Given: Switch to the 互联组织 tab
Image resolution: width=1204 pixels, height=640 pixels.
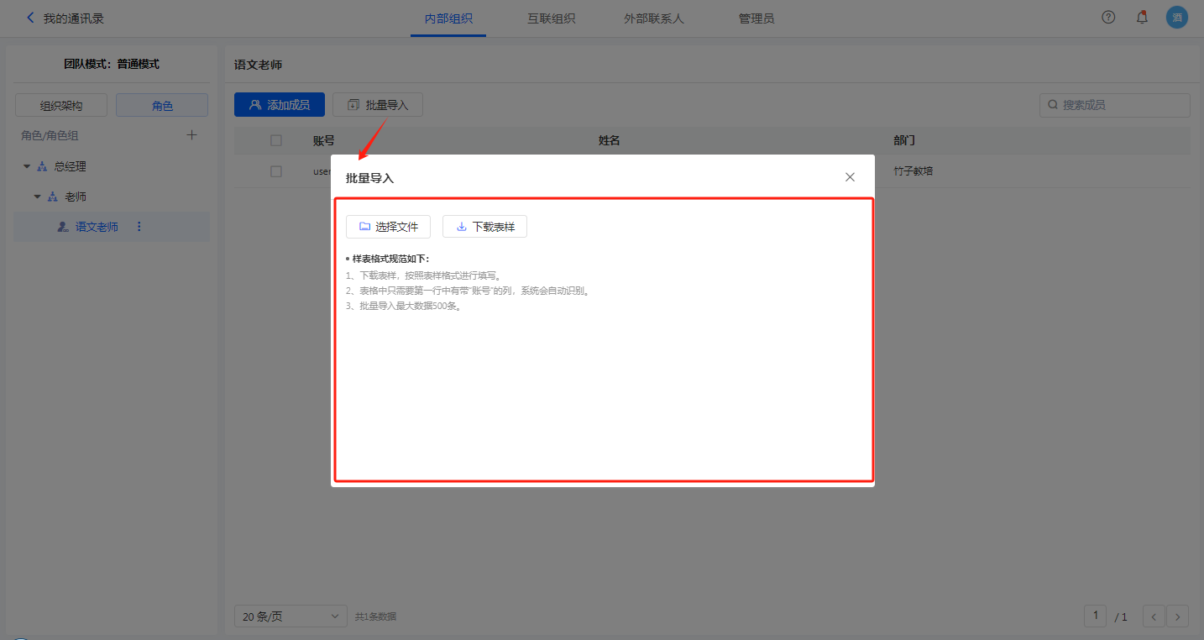Looking at the screenshot, I should 551,18.
